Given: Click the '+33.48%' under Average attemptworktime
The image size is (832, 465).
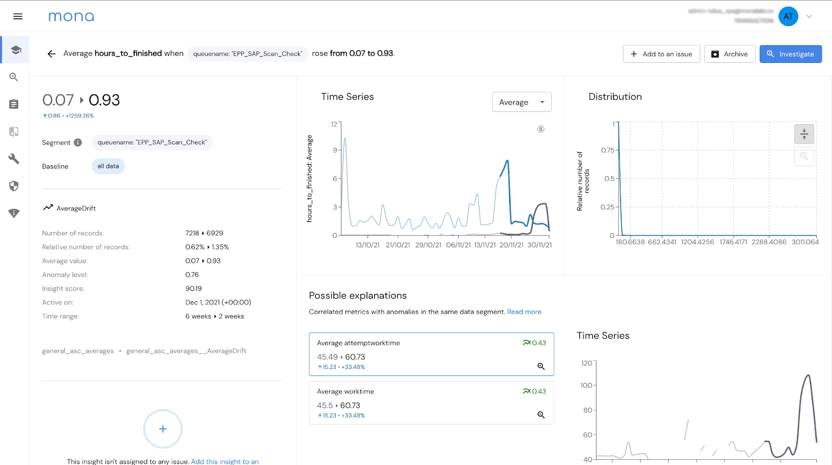Looking at the screenshot, I should pos(353,367).
